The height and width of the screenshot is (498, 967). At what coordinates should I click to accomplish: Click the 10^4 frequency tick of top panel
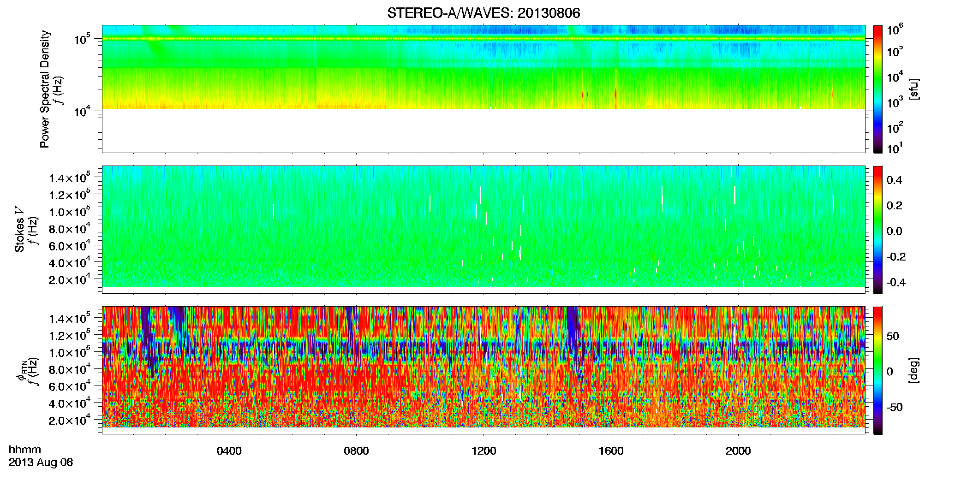tap(82, 111)
